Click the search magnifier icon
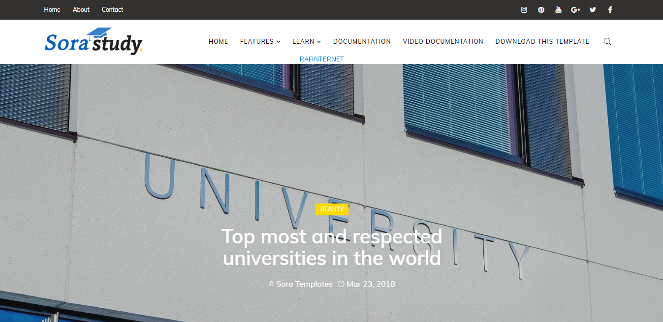Viewport: 663px width, 322px height. (x=607, y=42)
